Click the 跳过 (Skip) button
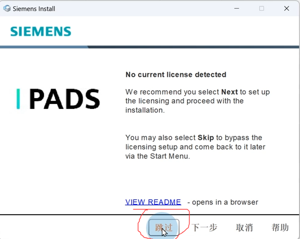 point(164,227)
